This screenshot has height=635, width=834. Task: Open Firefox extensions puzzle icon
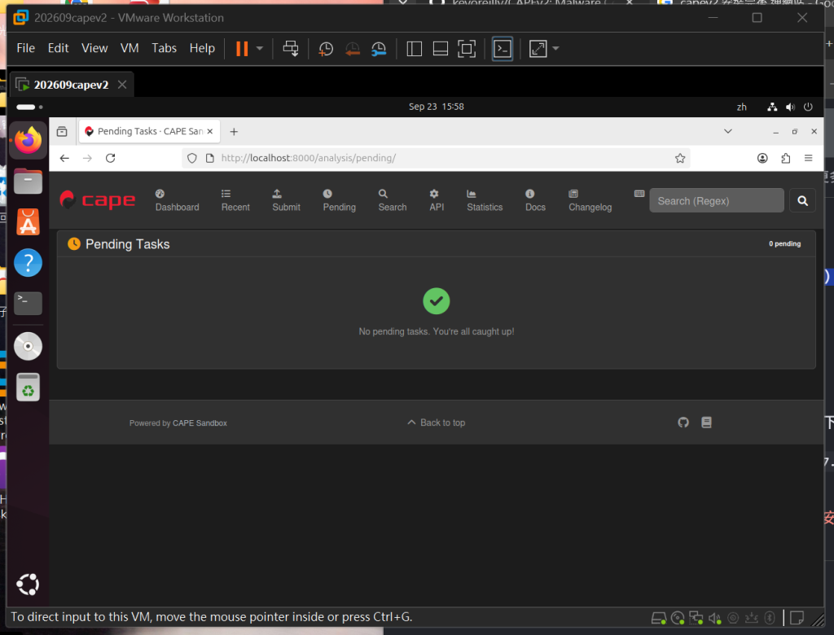[786, 158]
